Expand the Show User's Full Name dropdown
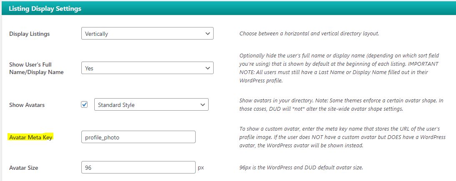Screen dimensions: 456x181 147,68
